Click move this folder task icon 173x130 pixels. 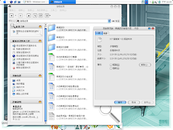(x=14, y=49)
